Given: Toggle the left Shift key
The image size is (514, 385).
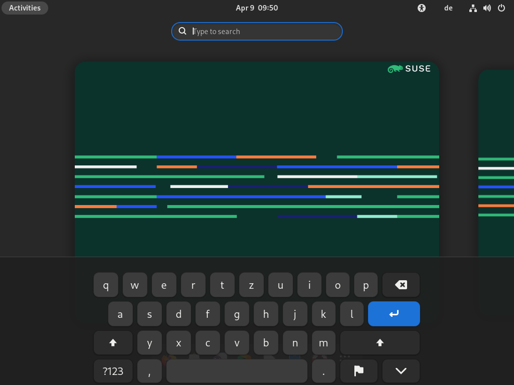Looking at the screenshot, I should click(x=113, y=342).
